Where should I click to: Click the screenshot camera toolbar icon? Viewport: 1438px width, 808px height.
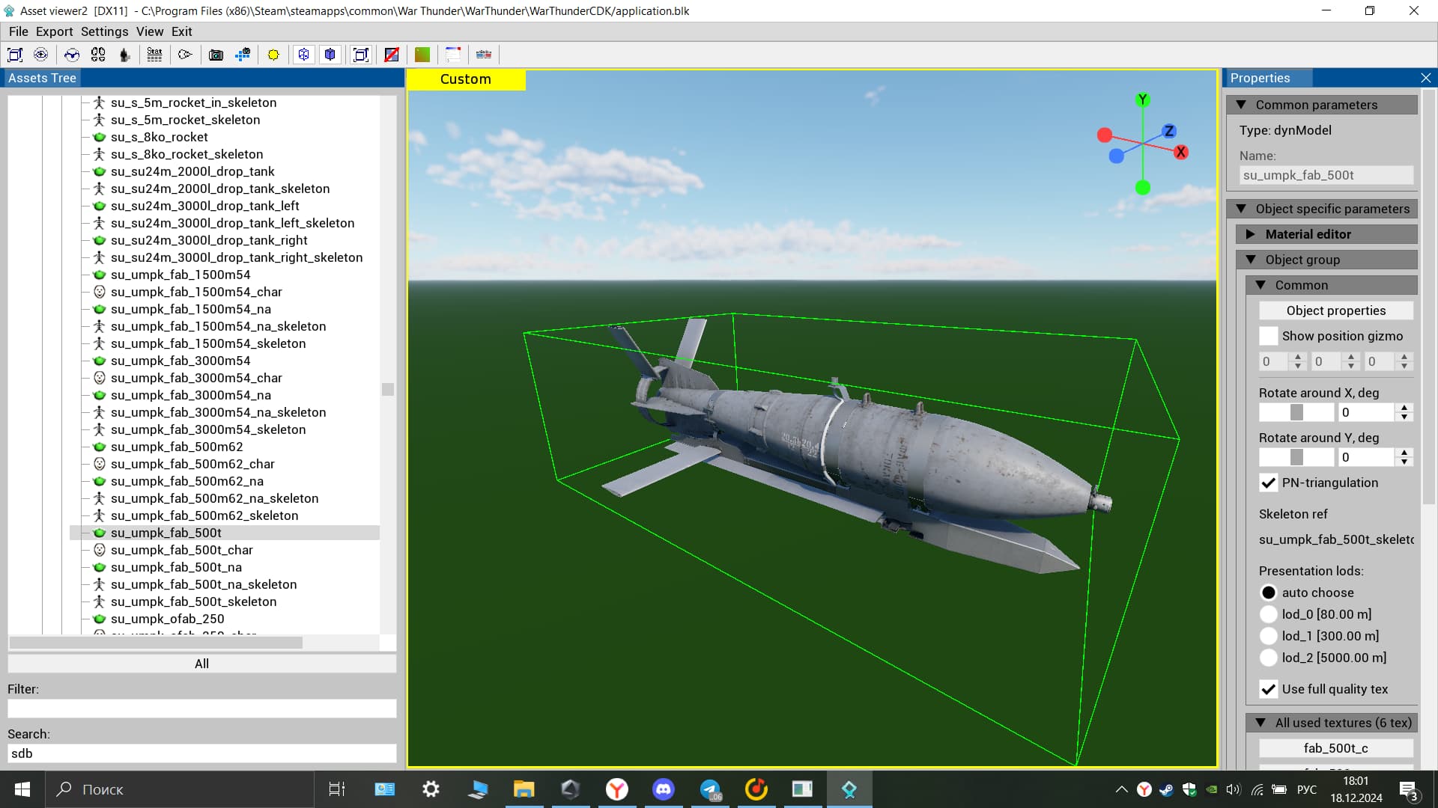(x=216, y=55)
